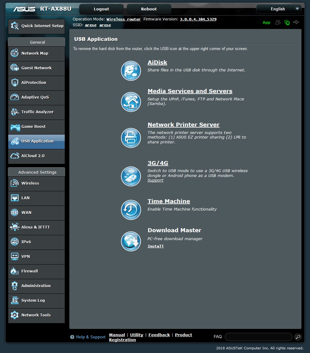310x353 pixels.
Task: Click the Network Map globe icon
Action: tap(15, 53)
